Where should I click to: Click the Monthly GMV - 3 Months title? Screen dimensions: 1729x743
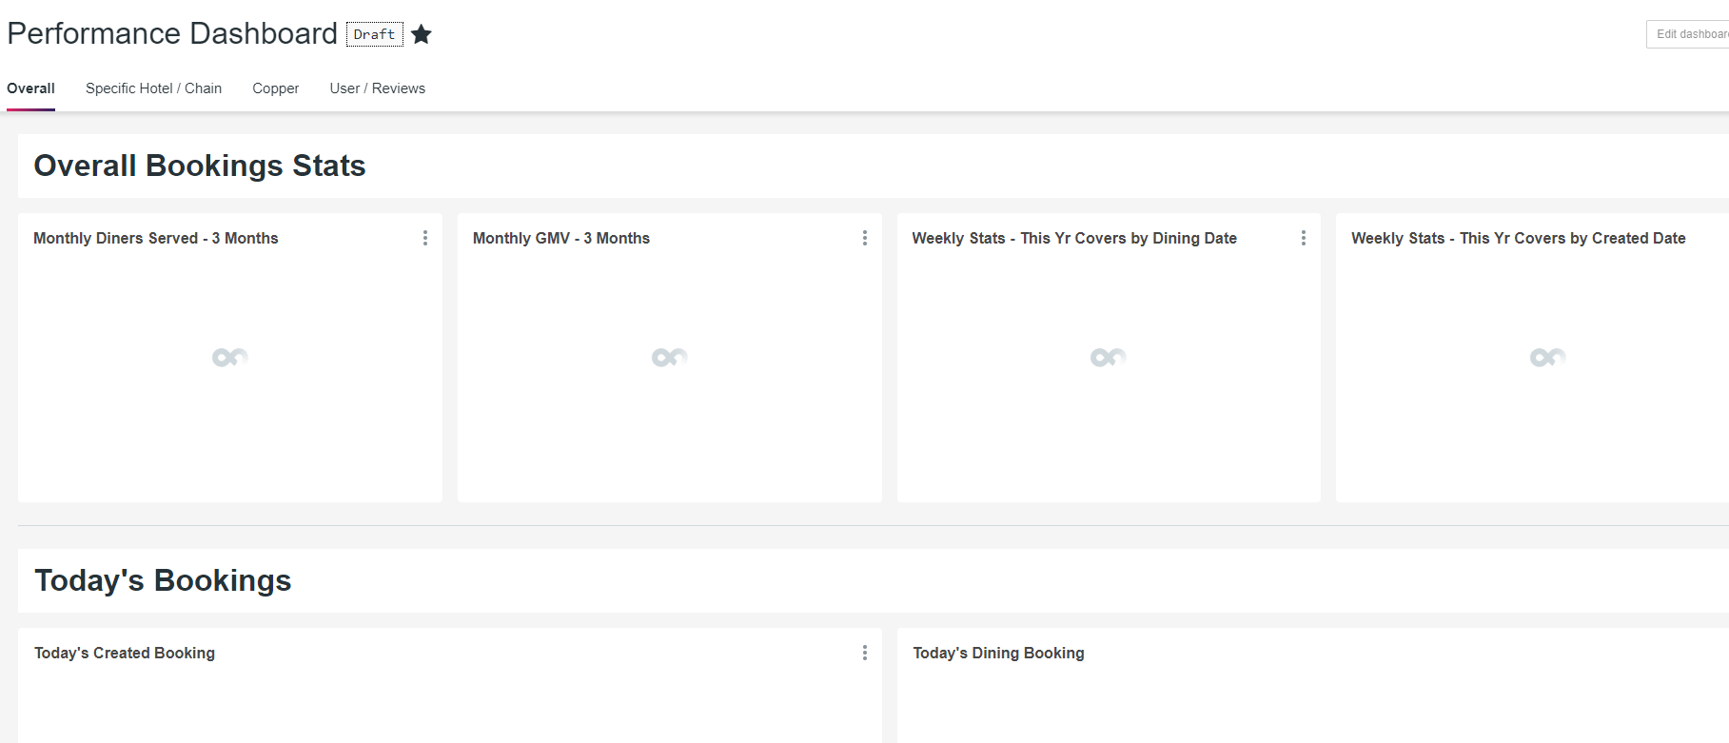(561, 238)
